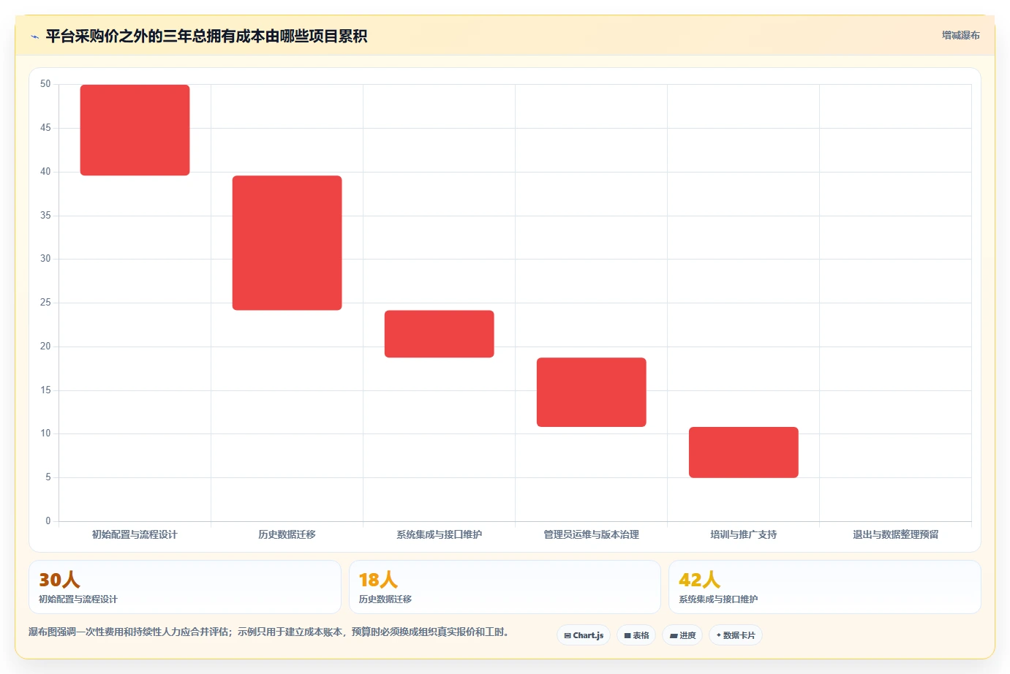Select the Chart.js tag chip
Screen dimensions: 1010x674
pyautogui.click(x=584, y=635)
